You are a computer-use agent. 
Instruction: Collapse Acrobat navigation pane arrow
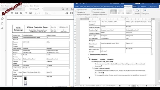(6, 50)
